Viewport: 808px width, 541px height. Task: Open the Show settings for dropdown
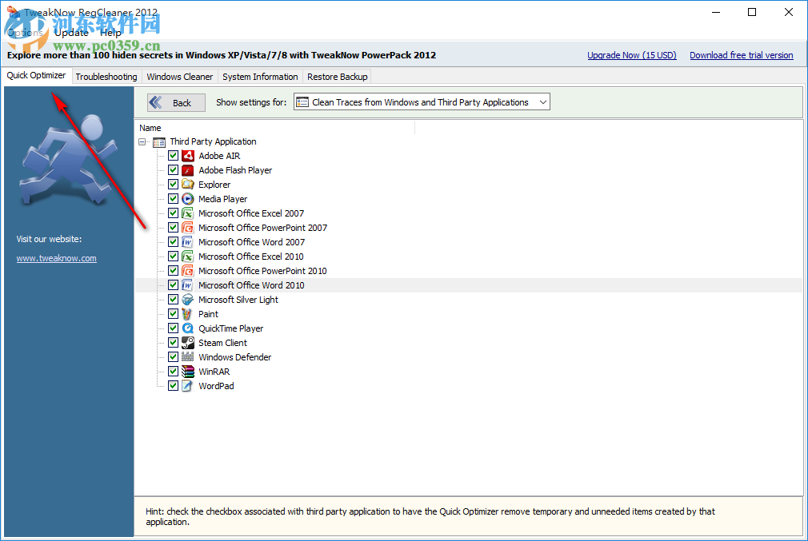[x=422, y=101]
